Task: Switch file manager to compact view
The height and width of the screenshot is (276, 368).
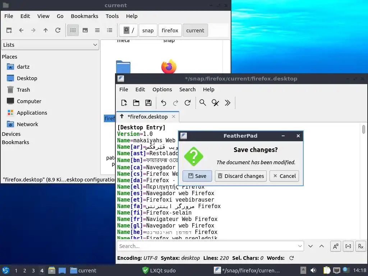Action: [x=97, y=30]
